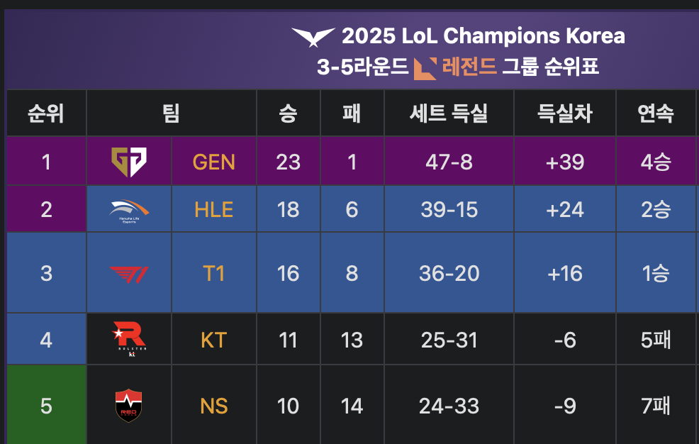Click the 패 column header
This screenshot has width=699, height=444.
(352, 113)
